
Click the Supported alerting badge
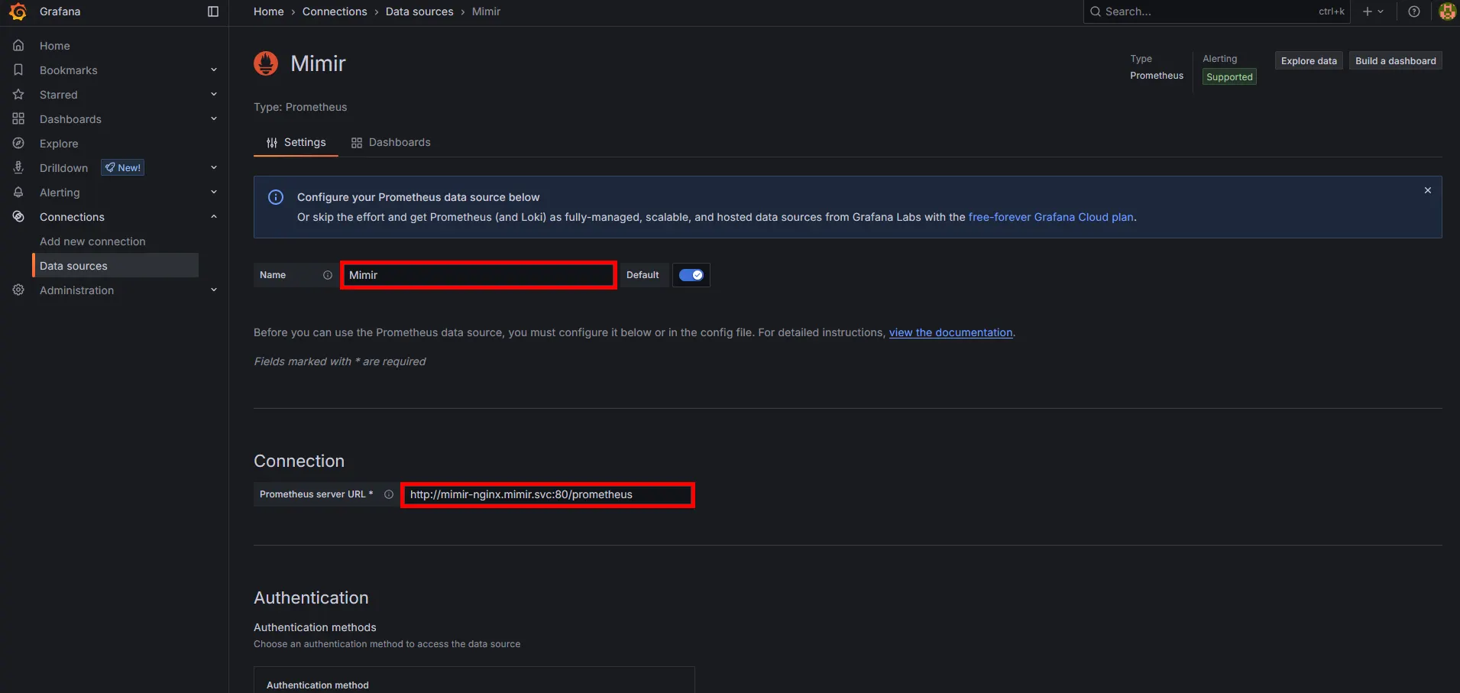click(x=1229, y=77)
